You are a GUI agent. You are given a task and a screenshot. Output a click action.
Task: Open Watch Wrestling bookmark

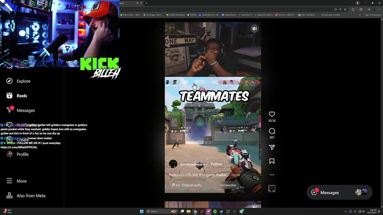point(308,15)
